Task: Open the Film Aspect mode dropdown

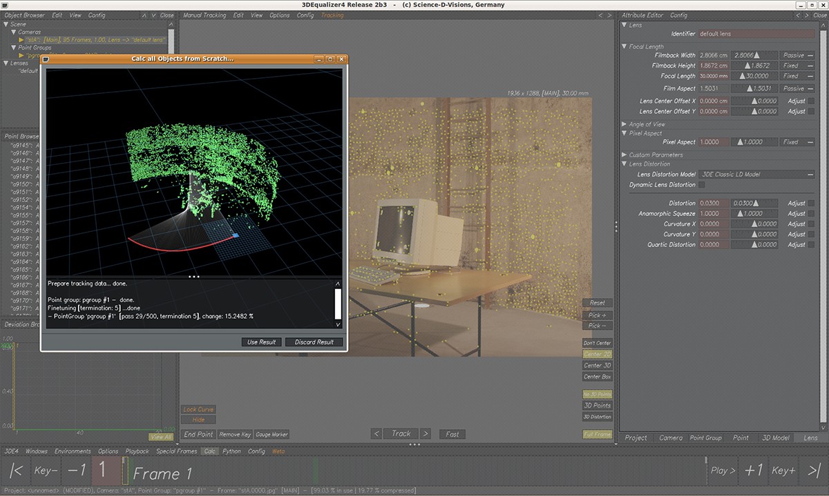Action: click(798, 88)
